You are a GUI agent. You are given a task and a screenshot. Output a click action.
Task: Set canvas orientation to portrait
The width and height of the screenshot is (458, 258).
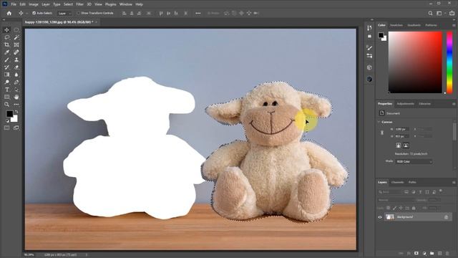(x=399, y=145)
